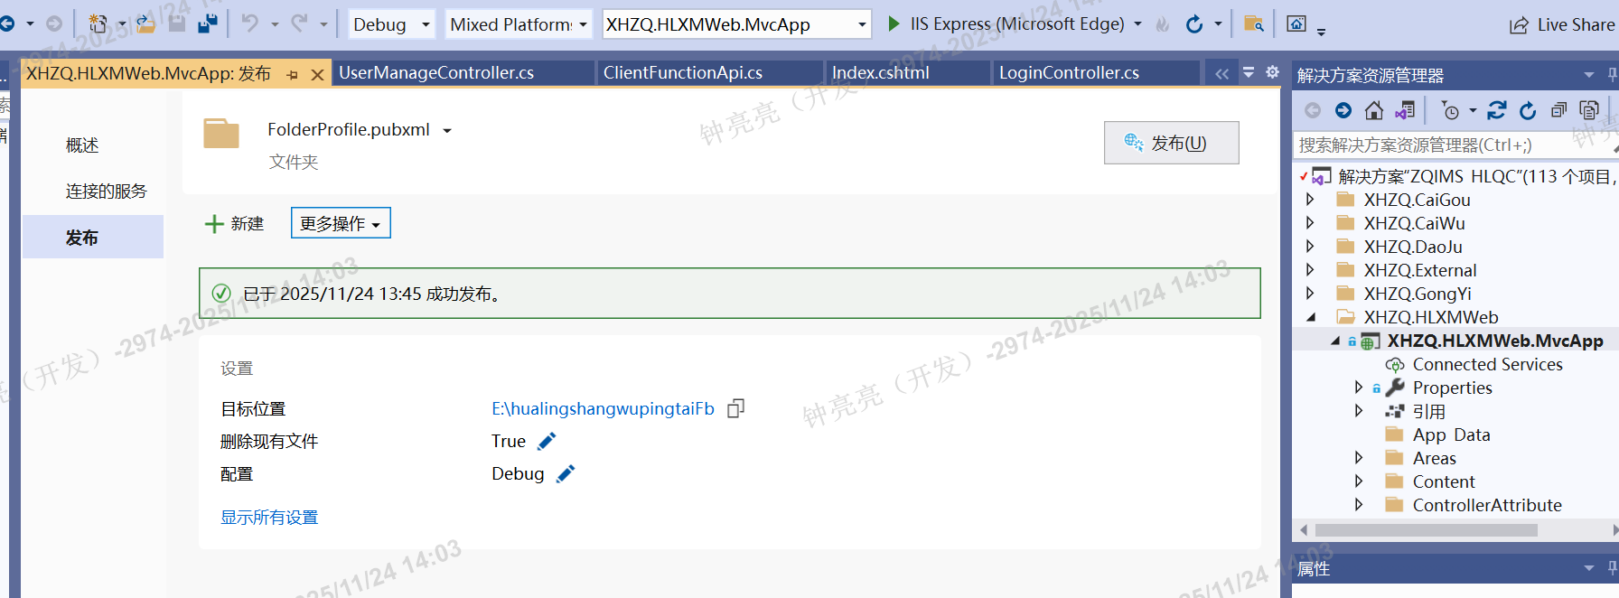Switch views icon in Solution Explorer
Image resolution: width=1619 pixels, height=598 pixels.
click(x=1405, y=110)
